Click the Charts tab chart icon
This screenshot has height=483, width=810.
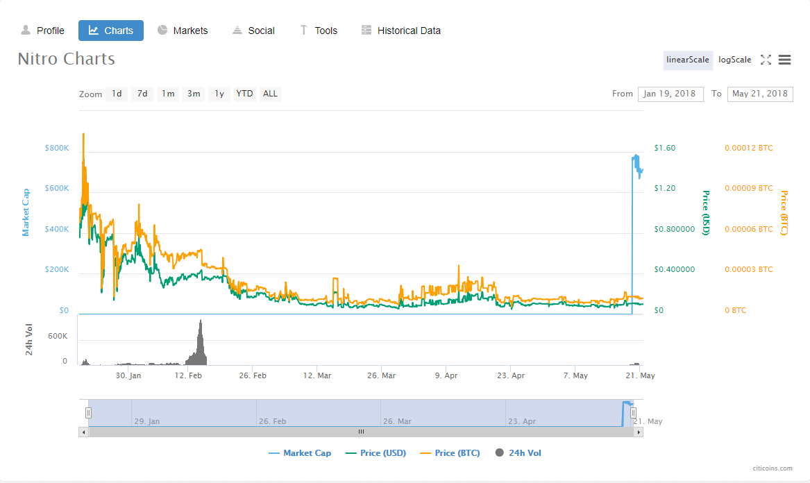(94, 30)
